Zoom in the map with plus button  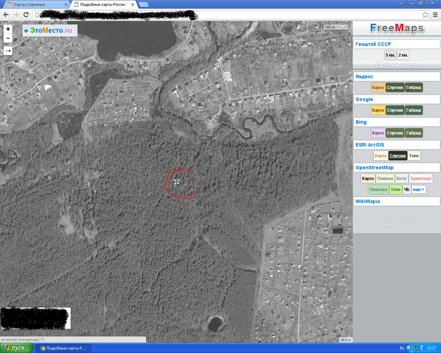pos(8,28)
